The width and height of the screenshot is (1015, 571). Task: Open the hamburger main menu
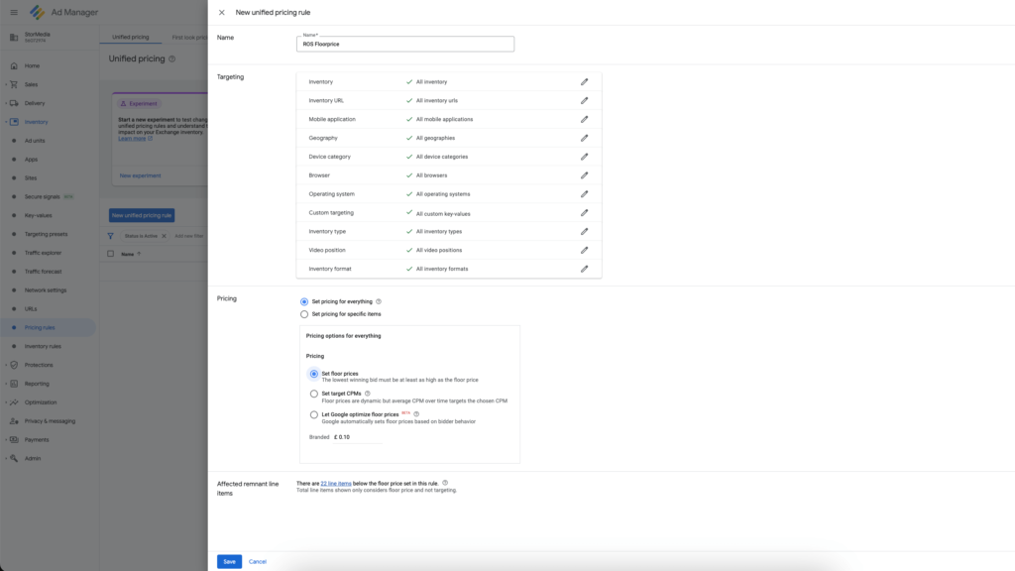[13, 12]
